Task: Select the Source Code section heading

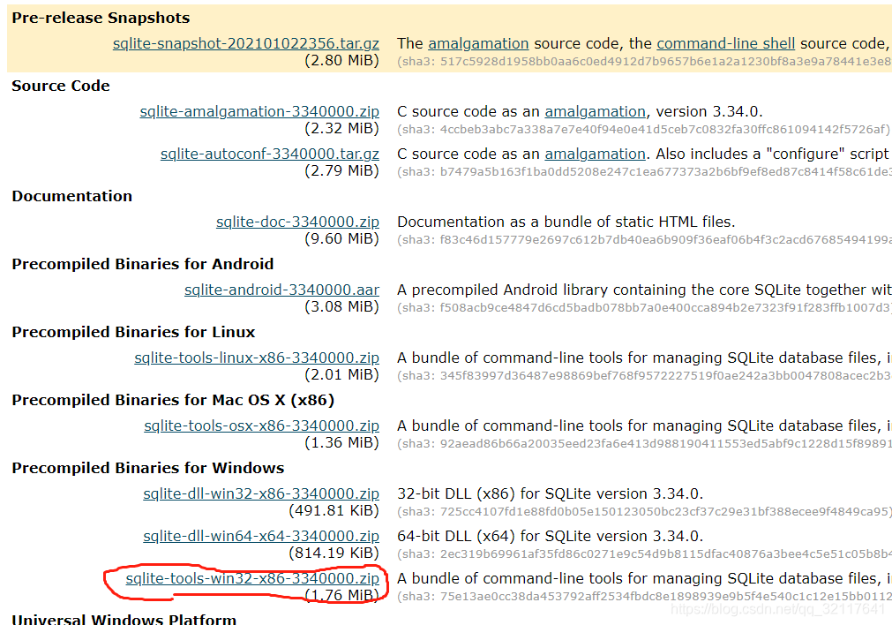Action: coord(60,86)
